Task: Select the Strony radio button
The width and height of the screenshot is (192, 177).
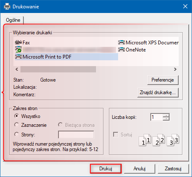Action: click(x=17, y=134)
